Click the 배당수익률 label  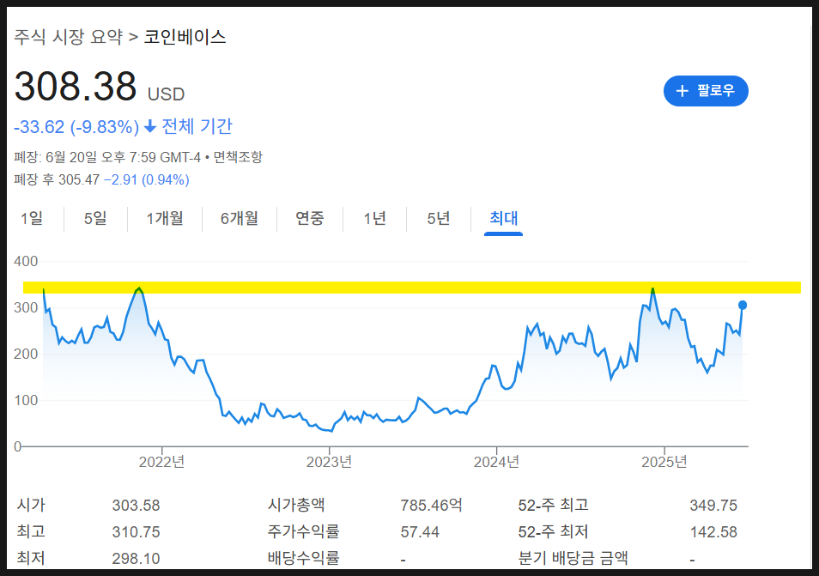(303, 558)
